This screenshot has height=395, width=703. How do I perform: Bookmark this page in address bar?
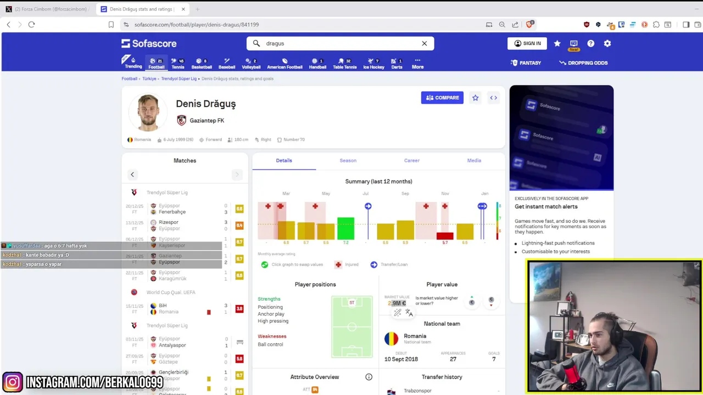point(111,25)
